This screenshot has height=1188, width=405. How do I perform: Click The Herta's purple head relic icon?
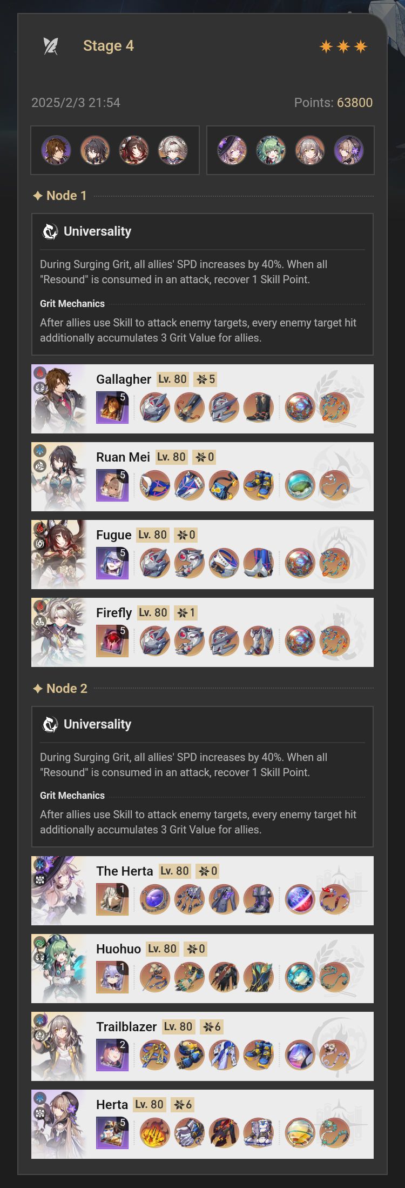155,899
